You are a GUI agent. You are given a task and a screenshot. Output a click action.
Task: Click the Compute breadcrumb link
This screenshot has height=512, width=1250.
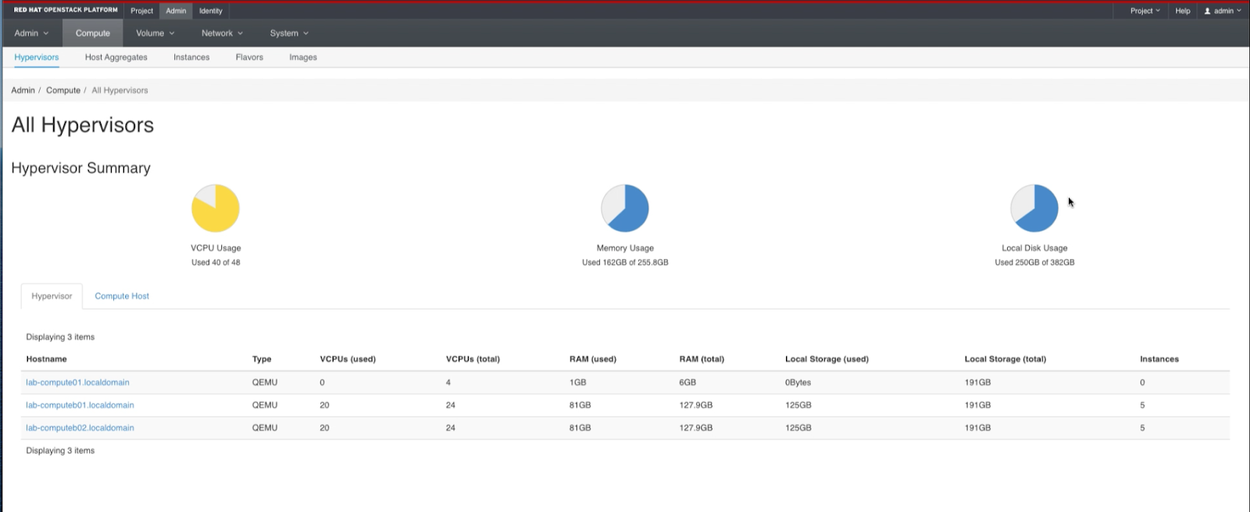[63, 91]
